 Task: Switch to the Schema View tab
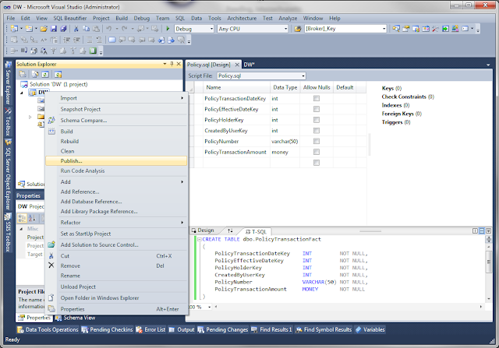(76, 318)
